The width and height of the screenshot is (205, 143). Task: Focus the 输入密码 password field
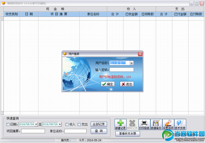pyautogui.click(x=121, y=70)
